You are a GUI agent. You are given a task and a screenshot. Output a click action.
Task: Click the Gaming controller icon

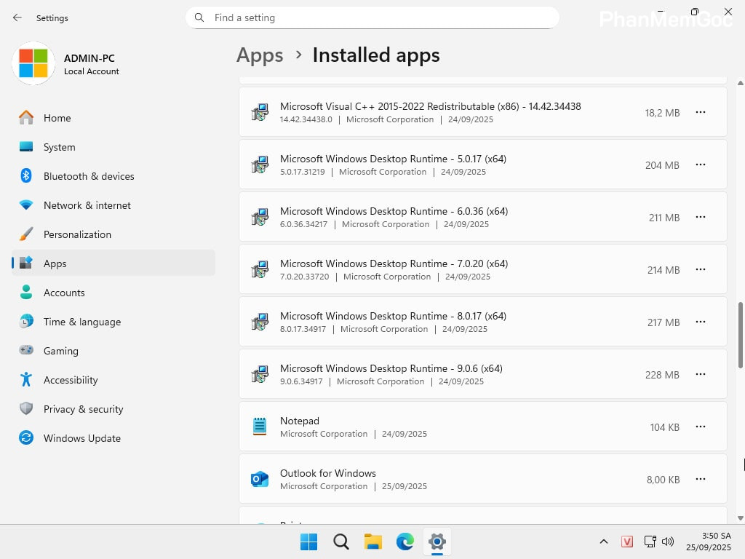point(26,350)
